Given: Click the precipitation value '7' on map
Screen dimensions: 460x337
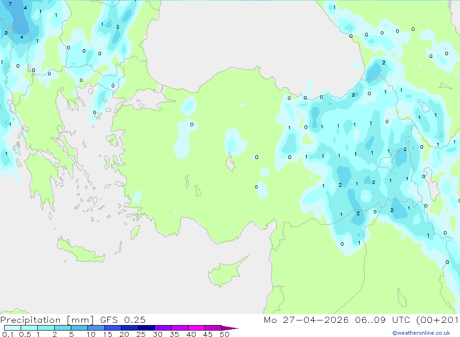Looking at the screenshot, I should (x=10, y=4).
